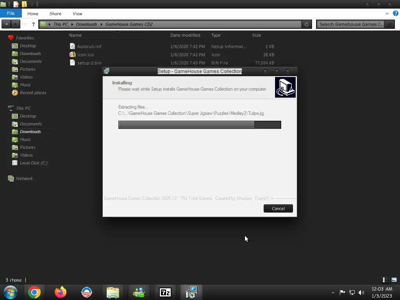The width and height of the screenshot is (400, 300).
Task: Switch to the Home ribbon tab
Action: click(x=33, y=14)
